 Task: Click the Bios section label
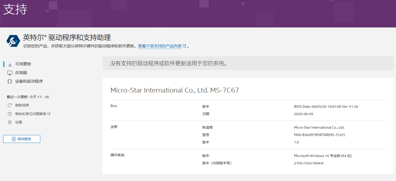pyautogui.click(x=114, y=106)
